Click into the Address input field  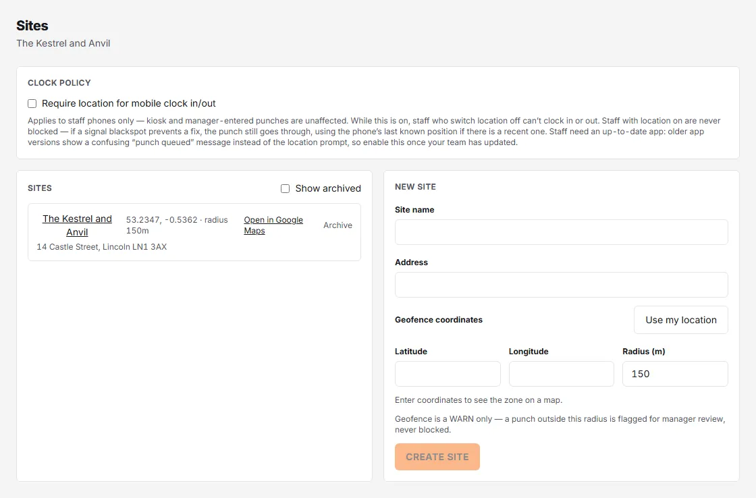pyautogui.click(x=561, y=285)
